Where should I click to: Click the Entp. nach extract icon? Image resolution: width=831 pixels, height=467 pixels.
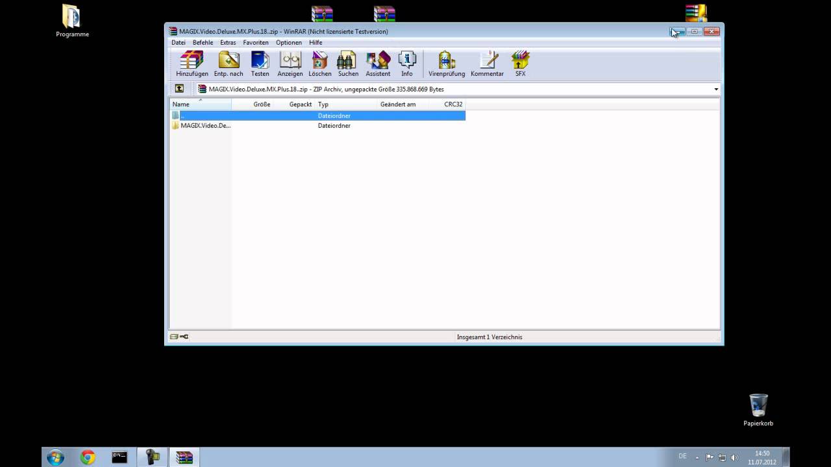229,64
